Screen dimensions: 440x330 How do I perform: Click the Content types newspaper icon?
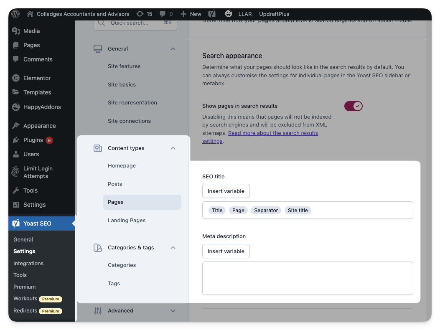click(x=98, y=148)
